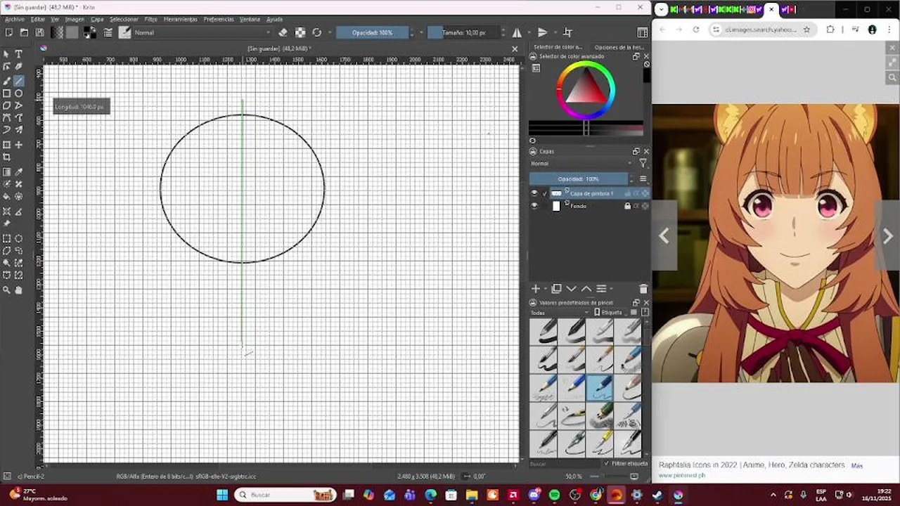Switch to Opciones de la herramienta tab
Viewport: 900px width, 506px height.
coord(619,47)
